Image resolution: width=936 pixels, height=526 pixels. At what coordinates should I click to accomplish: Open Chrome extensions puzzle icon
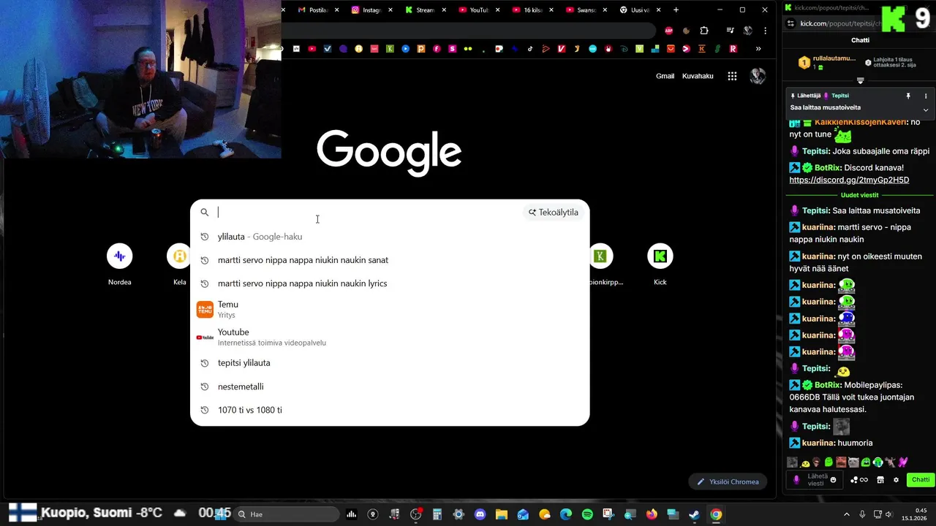[704, 31]
